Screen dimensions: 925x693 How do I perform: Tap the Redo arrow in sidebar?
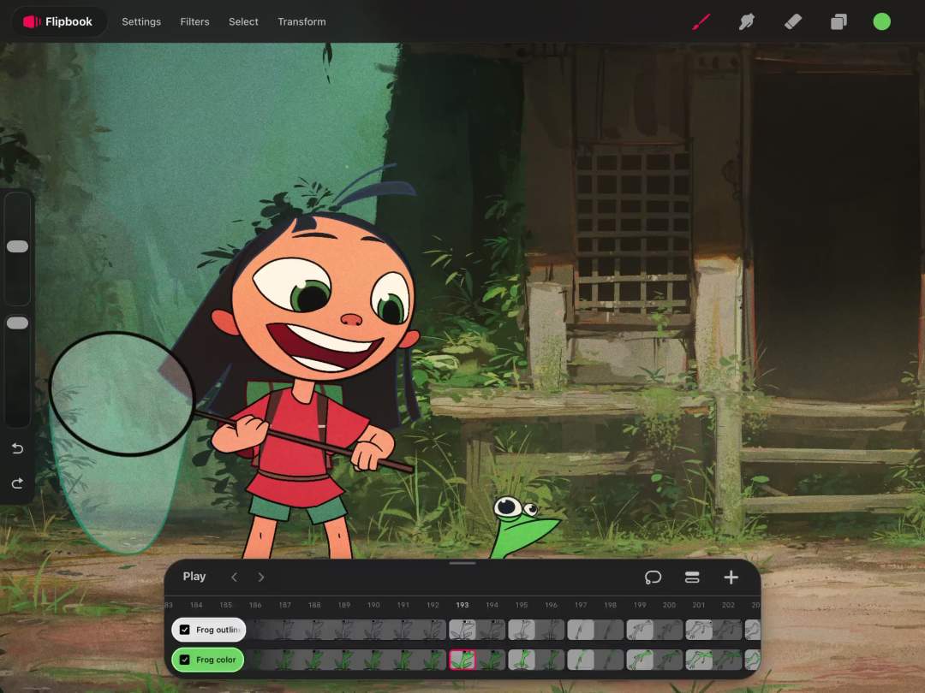[17, 483]
